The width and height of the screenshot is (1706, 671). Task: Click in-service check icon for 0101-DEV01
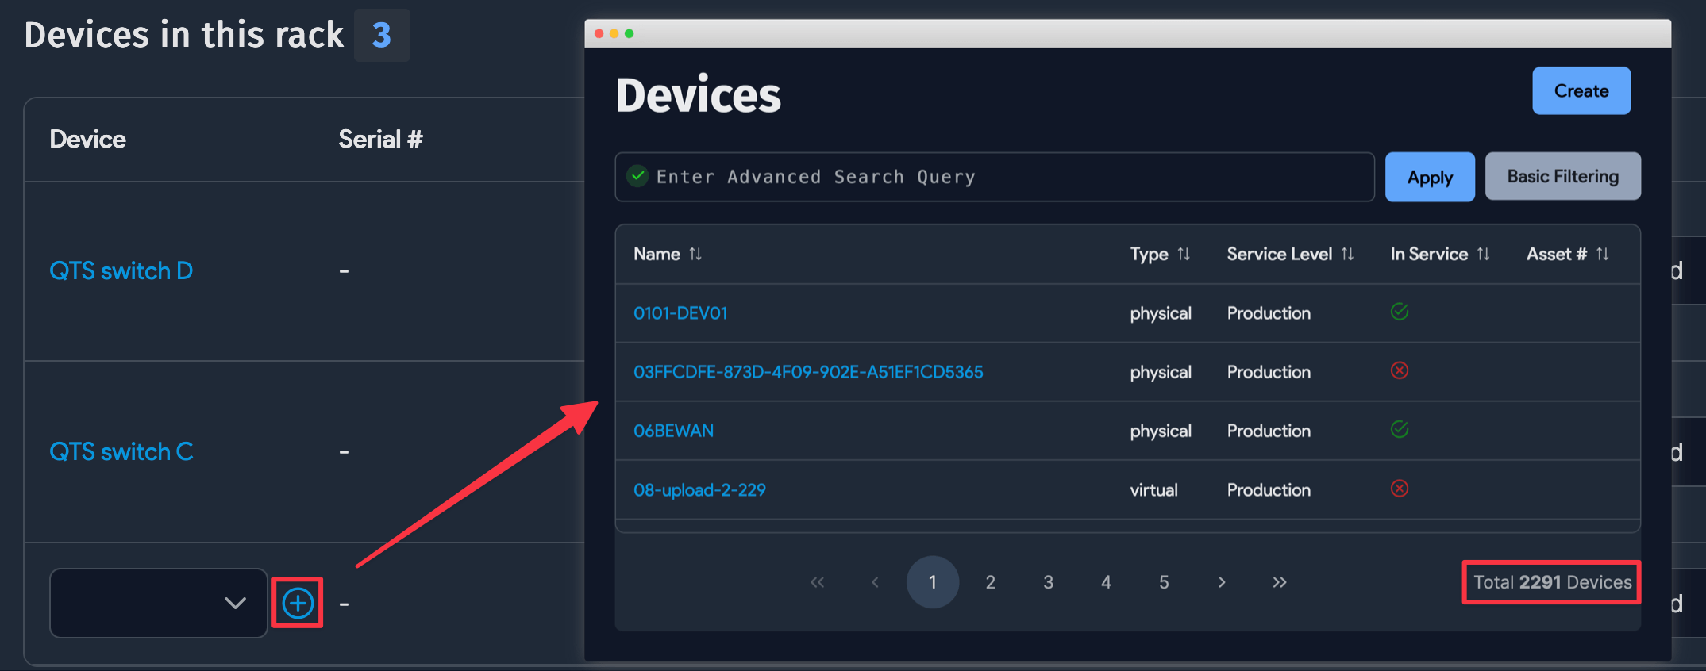pos(1400,312)
